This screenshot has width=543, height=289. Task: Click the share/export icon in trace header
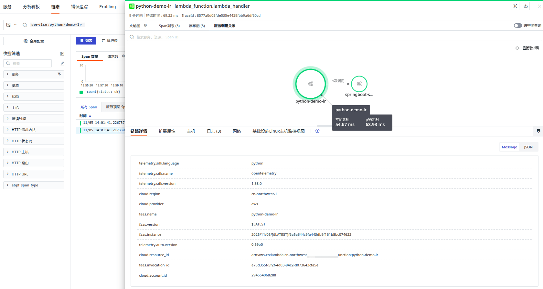526,6
